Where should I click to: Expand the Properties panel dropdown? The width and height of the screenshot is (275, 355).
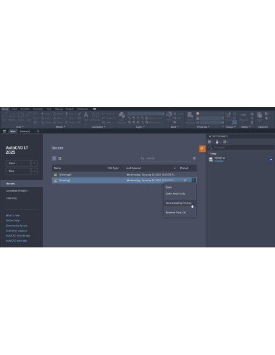[x=203, y=127]
